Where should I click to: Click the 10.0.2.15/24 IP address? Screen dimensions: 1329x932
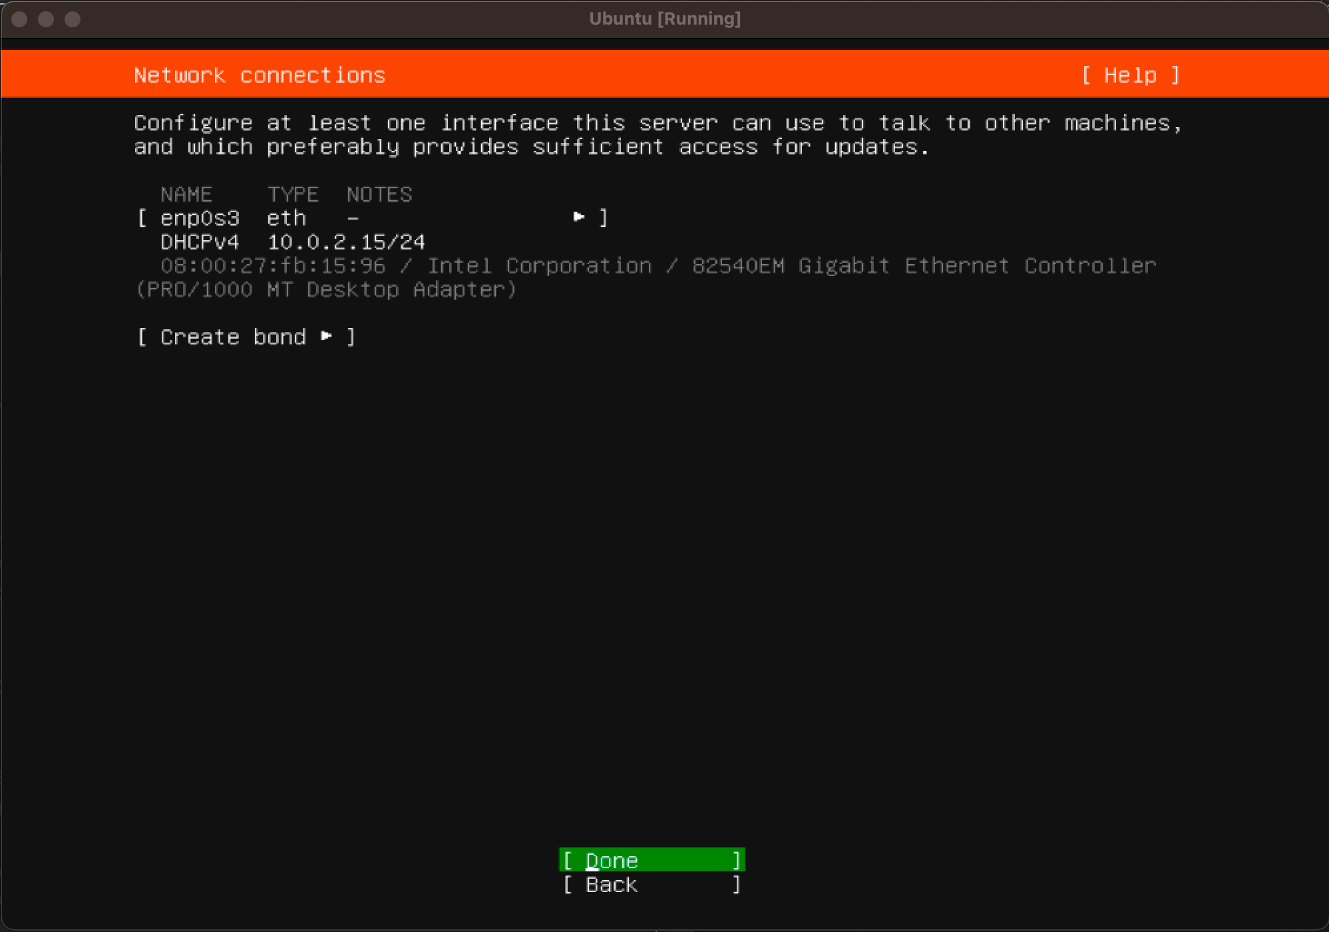(x=346, y=242)
